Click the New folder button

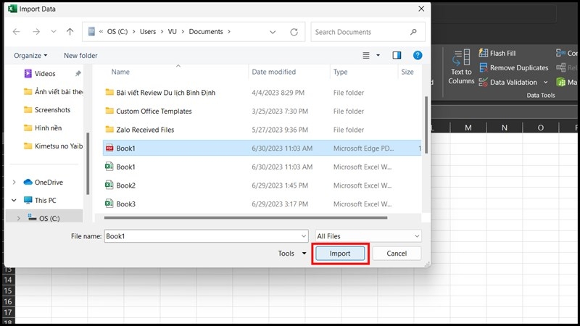pos(80,55)
